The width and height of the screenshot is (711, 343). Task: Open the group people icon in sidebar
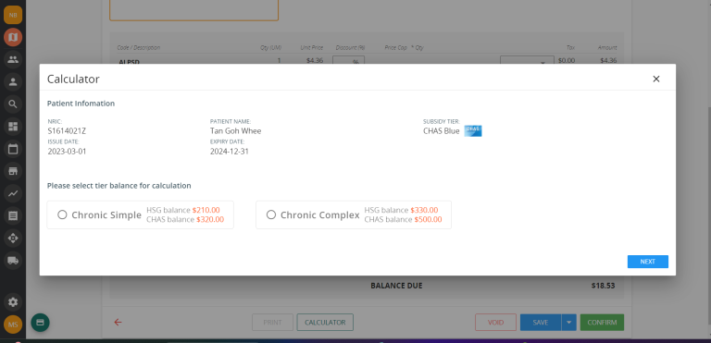(13, 59)
